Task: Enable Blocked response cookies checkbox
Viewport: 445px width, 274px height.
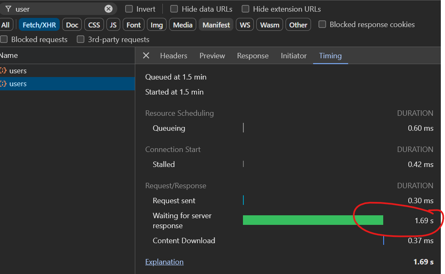Action: click(x=322, y=25)
